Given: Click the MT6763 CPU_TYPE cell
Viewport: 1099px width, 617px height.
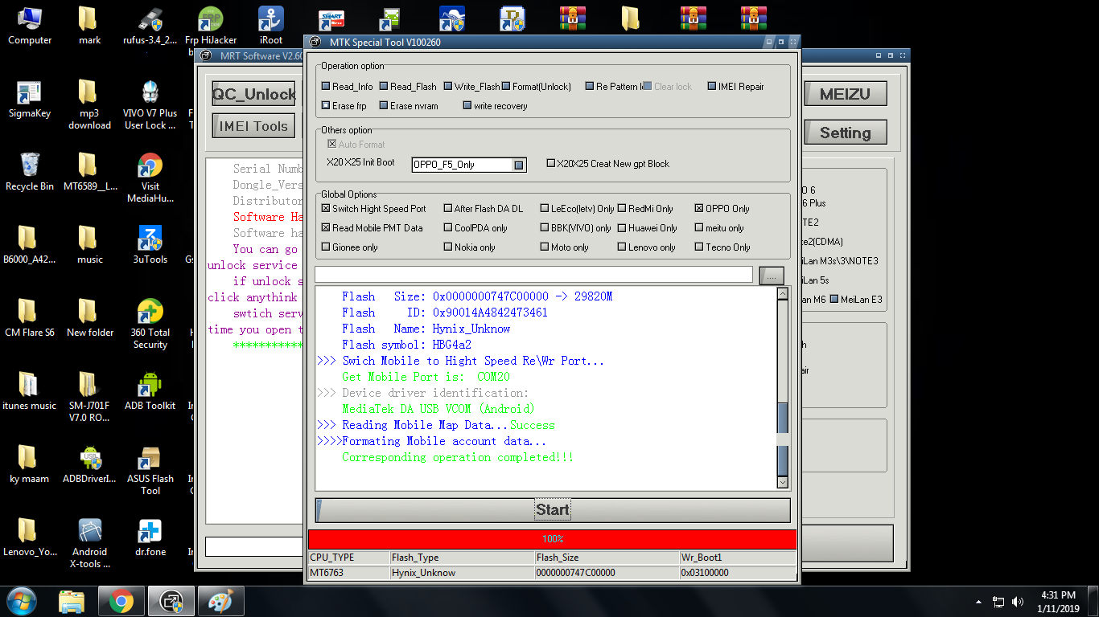Looking at the screenshot, I should (349, 573).
